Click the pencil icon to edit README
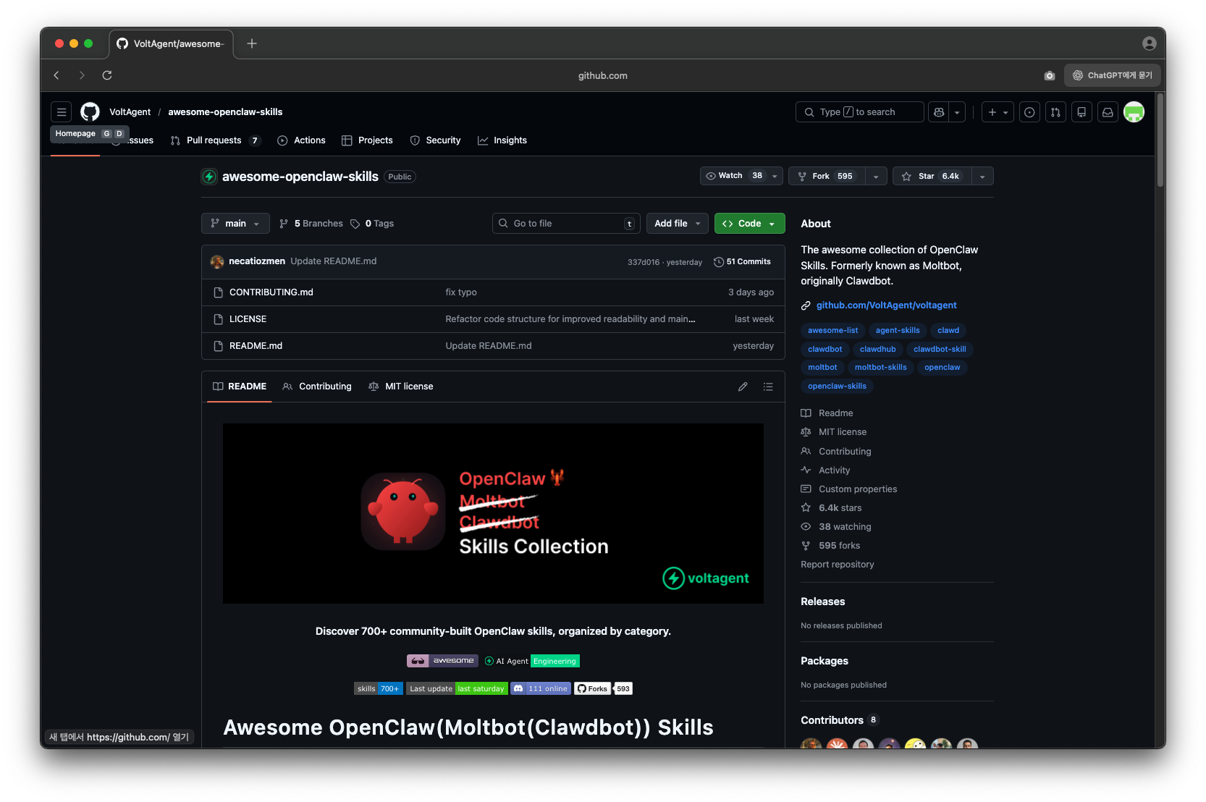 pos(743,387)
